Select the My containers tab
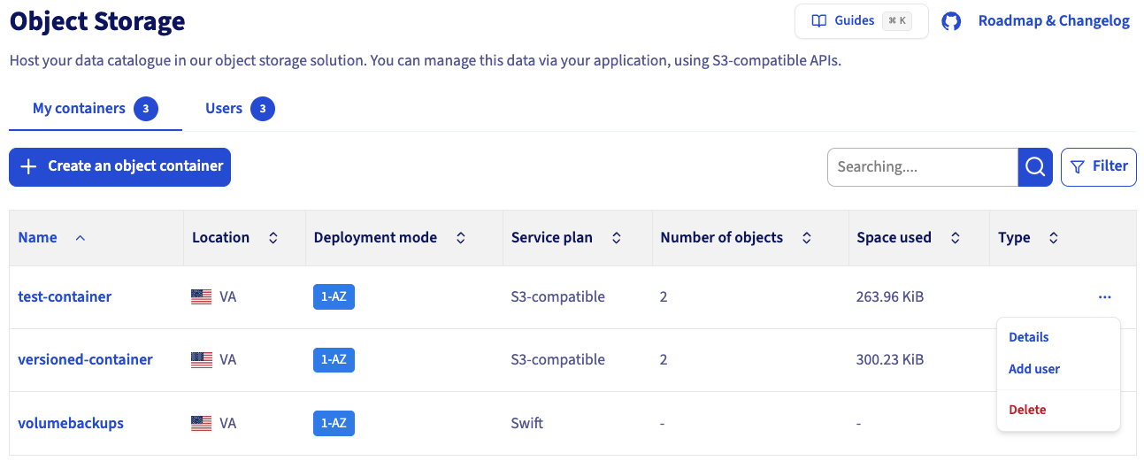Viewport: 1144px width, 461px height. click(x=80, y=109)
